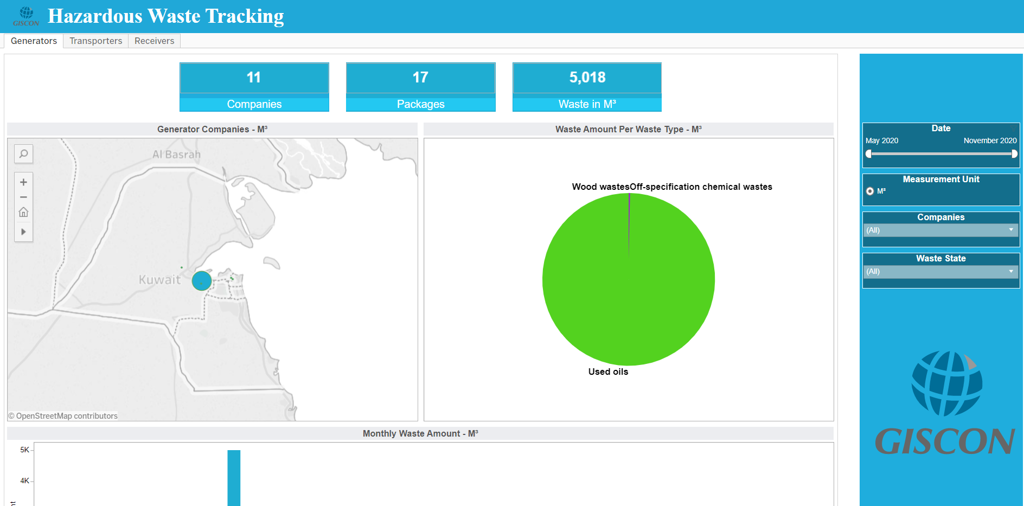The height and width of the screenshot is (506, 1024).
Task: Click the date slider's right handle
Action: coord(1014,154)
